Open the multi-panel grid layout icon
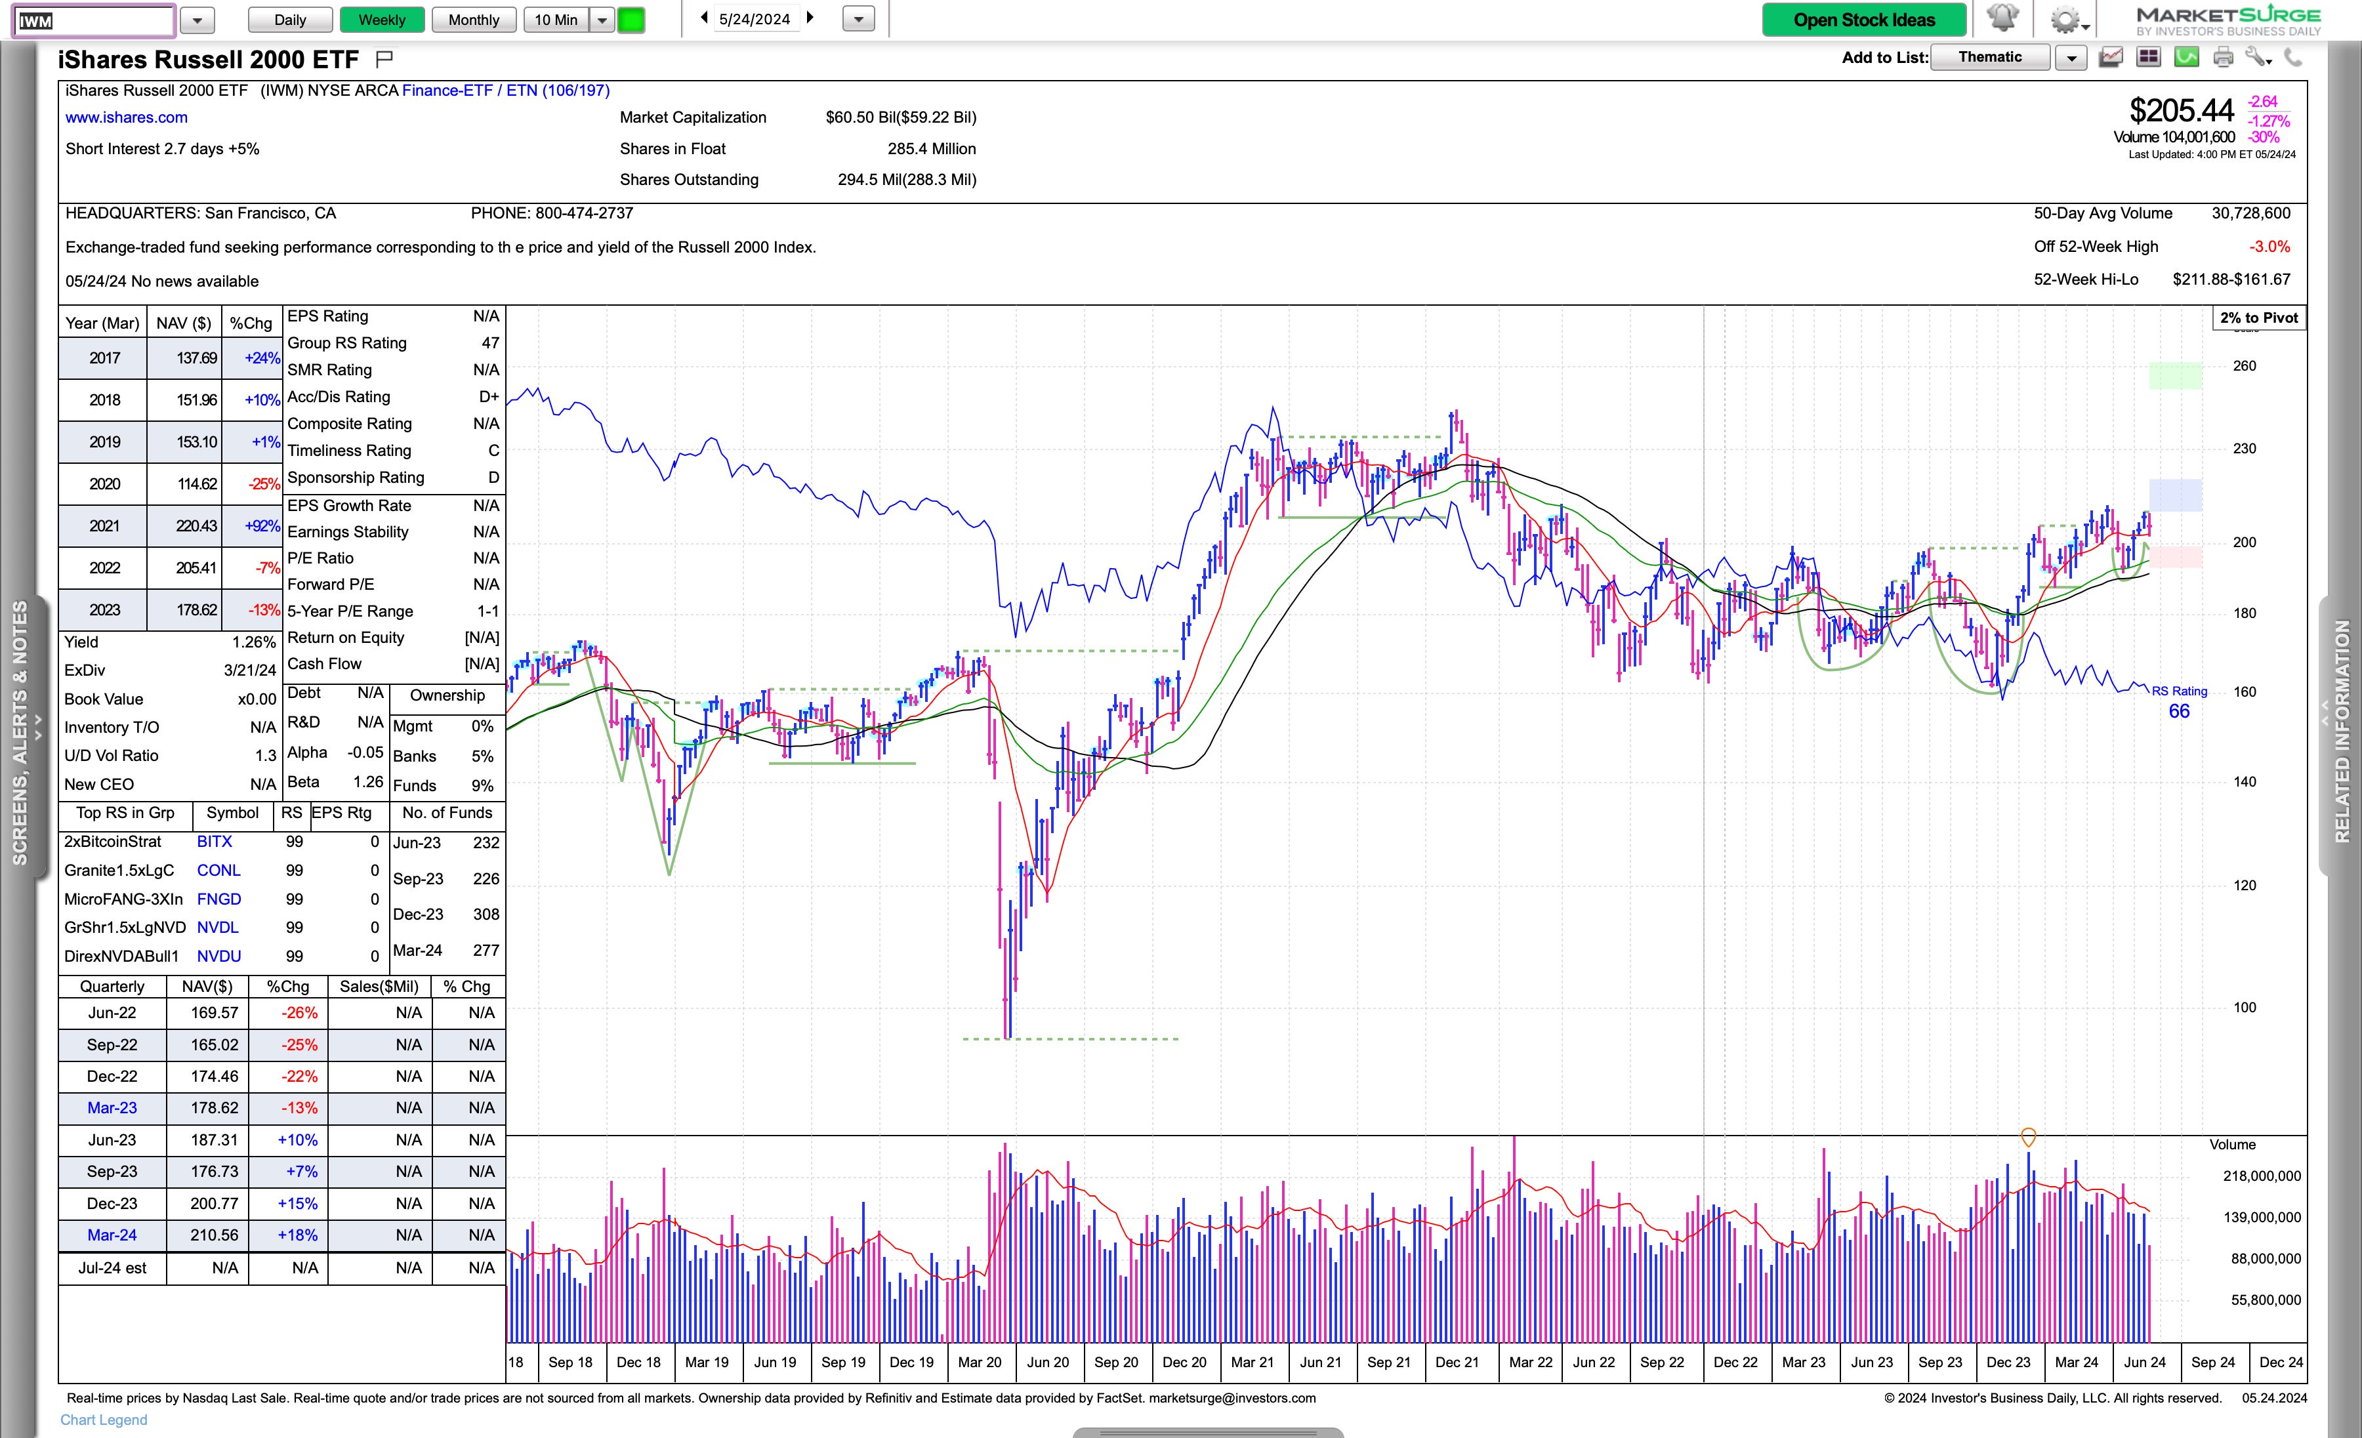2362x1438 pixels. tap(2148, 58)
